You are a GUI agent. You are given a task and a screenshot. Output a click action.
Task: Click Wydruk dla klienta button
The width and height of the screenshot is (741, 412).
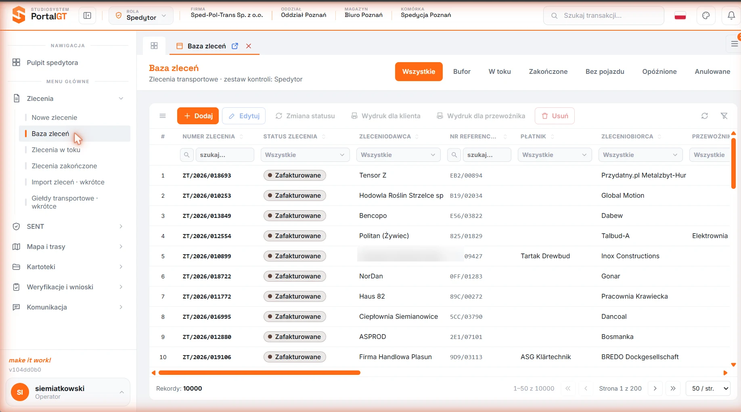tap(385, 116)
